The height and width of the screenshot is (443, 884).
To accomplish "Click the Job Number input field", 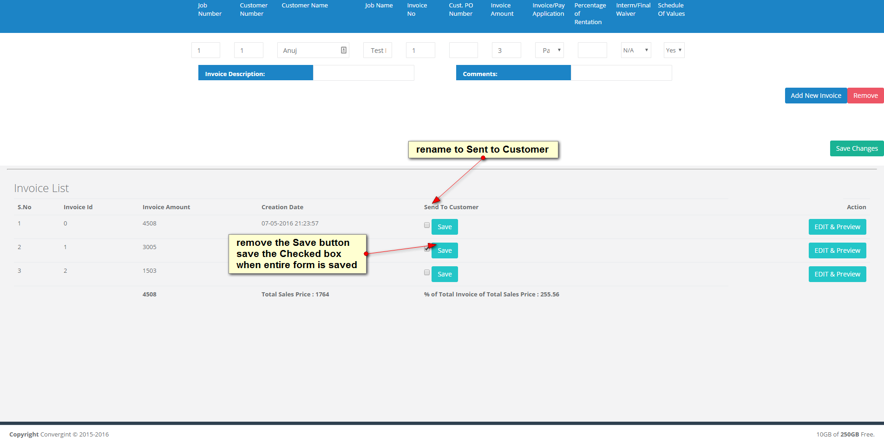I will click(206, 50).
